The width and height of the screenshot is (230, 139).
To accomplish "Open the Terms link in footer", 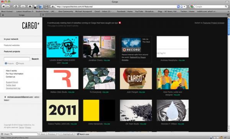I will coord(21,128).
